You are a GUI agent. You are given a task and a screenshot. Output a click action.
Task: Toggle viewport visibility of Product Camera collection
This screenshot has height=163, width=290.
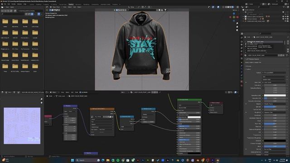285,19
